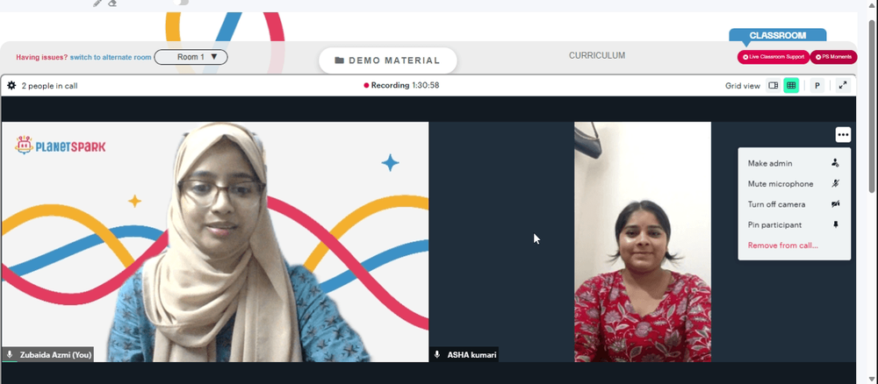
Task: Choose Pin participant from the menu
Action: 794,224
